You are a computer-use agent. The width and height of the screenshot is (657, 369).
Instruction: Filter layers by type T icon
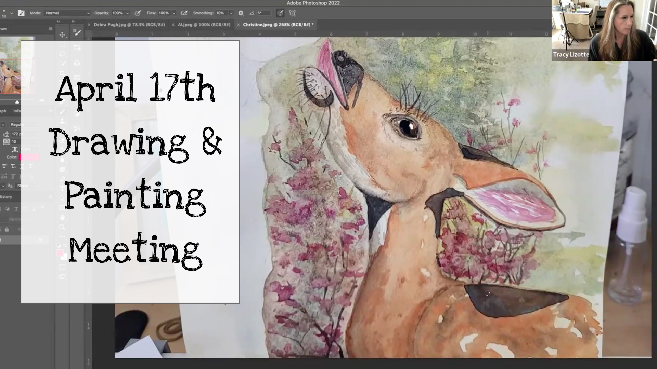click(16, 209)
